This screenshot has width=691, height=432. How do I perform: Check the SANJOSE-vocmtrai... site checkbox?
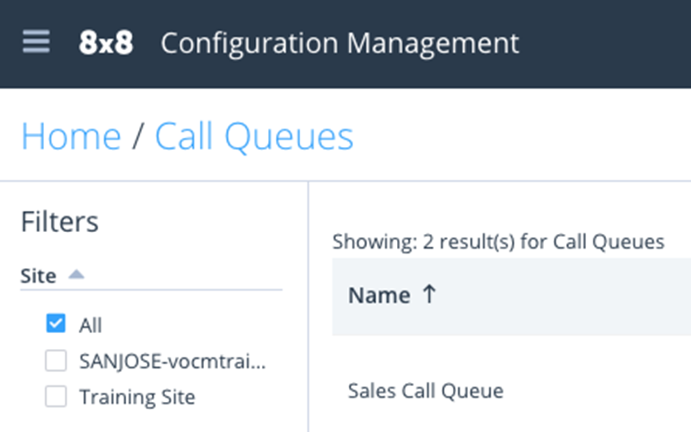[56, 361]
